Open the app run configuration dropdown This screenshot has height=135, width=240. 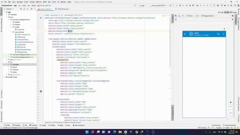143,5
